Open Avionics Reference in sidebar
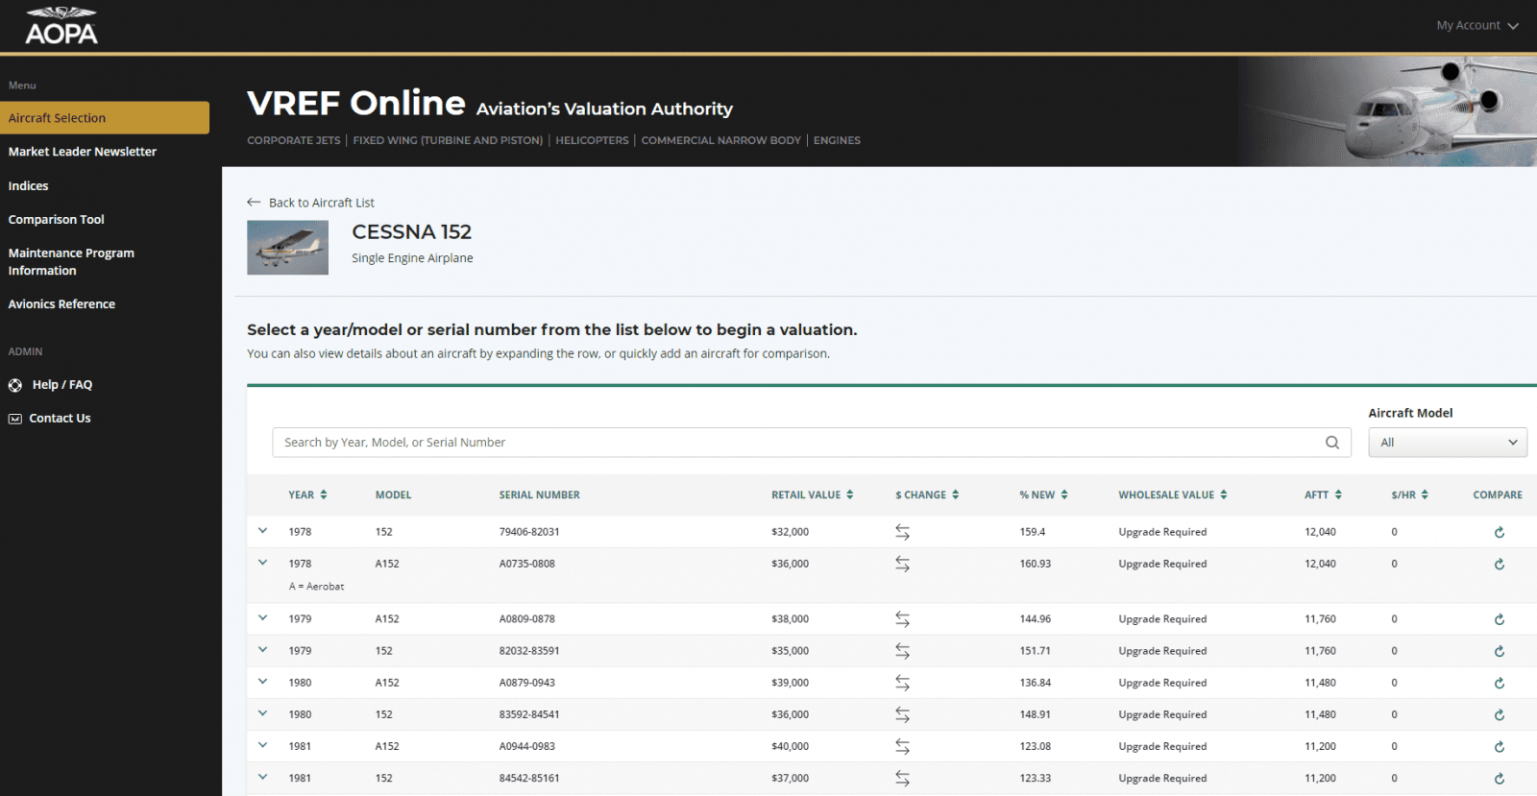Viewport: 1537px width, 796px height. (x=61, y=304)
